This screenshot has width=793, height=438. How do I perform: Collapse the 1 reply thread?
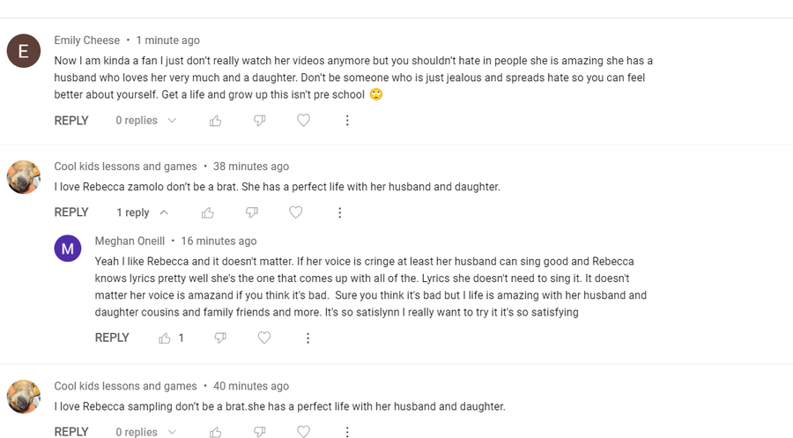[142, 212]
